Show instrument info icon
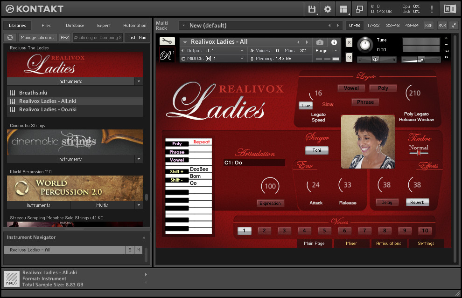The image size is (462, 298). click(x=334, y=42)
